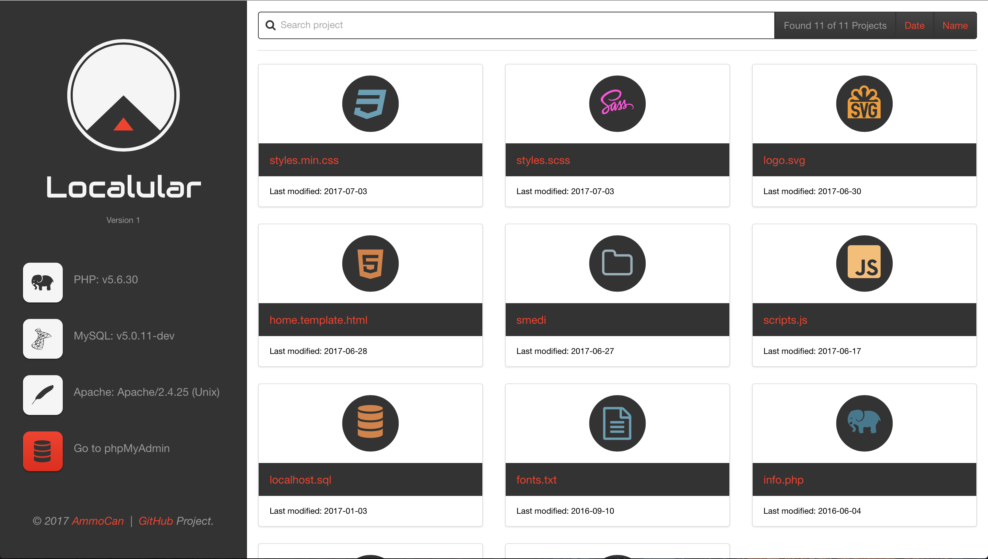Image resolution: width=988 pixels, height=559 pixels.
Task: Click the CSS3 icon for styles.min.css
Action: pos(370,104)
